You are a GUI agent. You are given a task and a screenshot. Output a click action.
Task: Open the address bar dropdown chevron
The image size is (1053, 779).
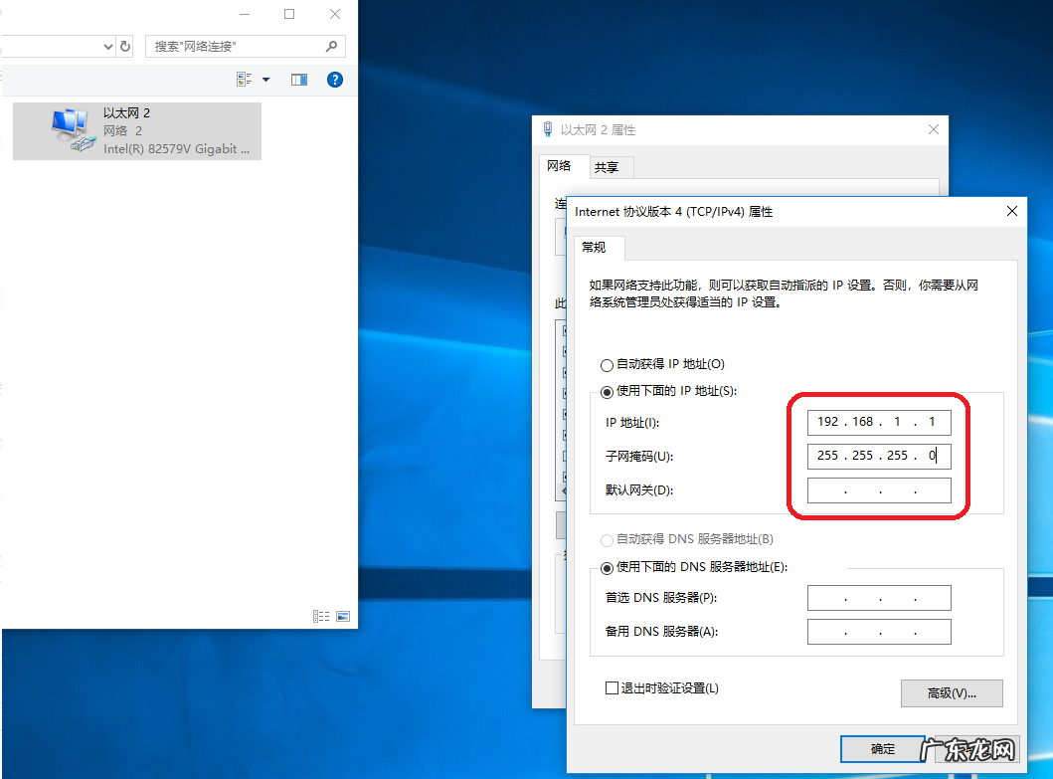(107, 46)
